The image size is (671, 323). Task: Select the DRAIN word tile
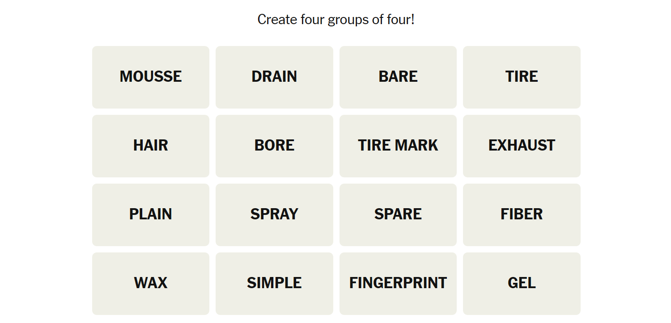(274, 77)
